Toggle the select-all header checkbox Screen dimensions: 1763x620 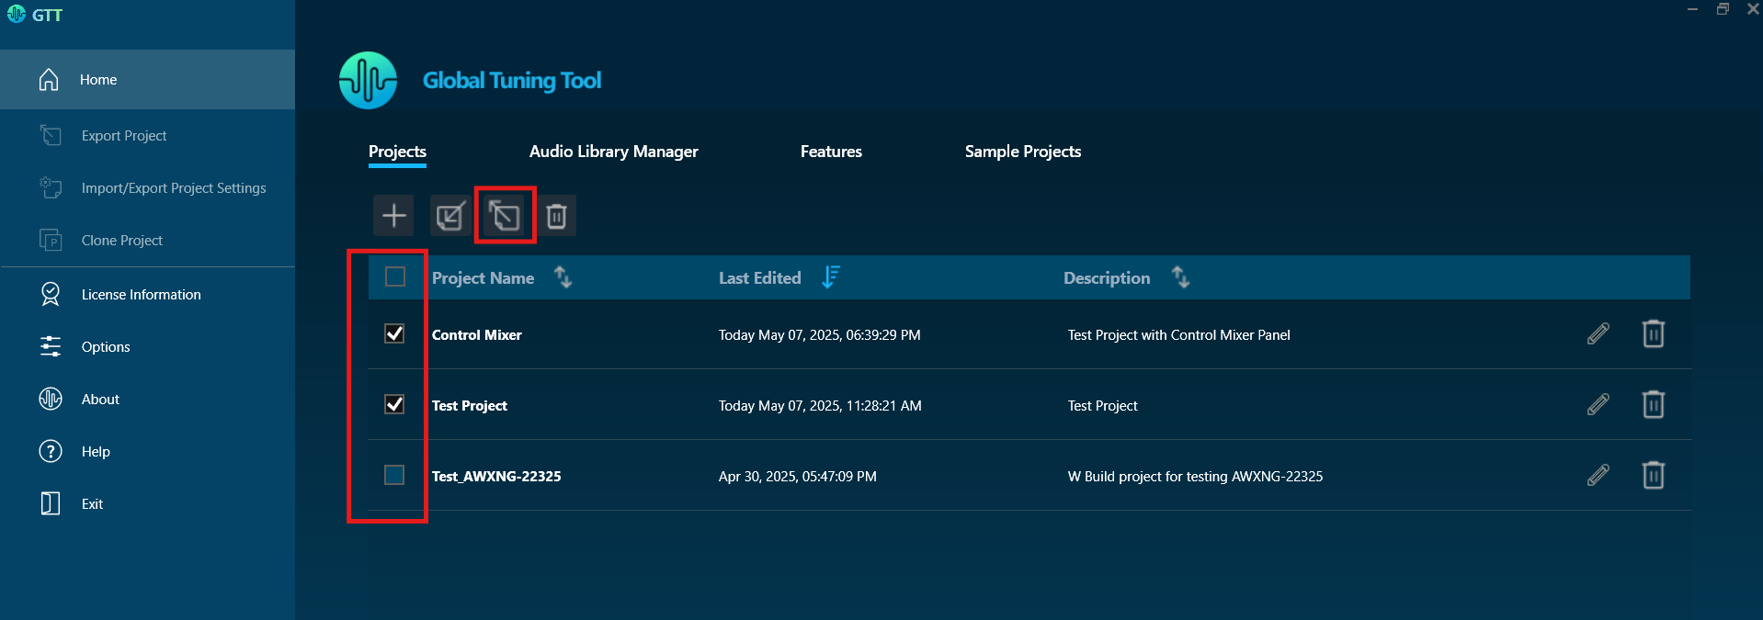(x=395, y=276)
